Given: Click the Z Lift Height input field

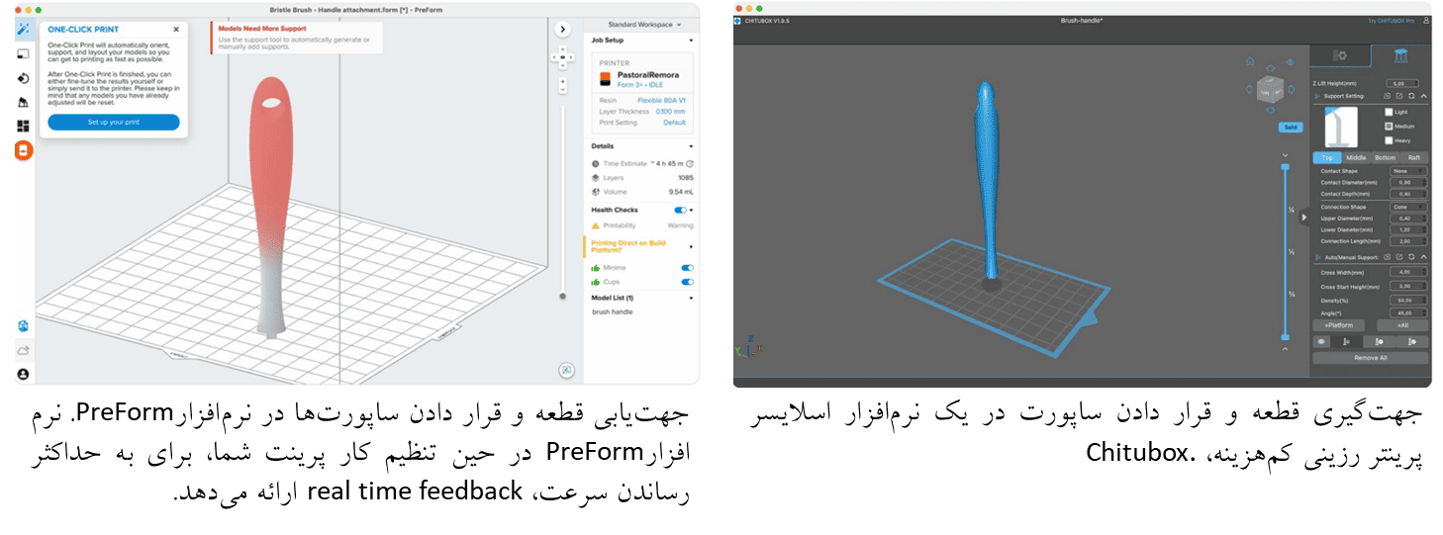Looking at the screenshot, I should tap(1400, 83).
